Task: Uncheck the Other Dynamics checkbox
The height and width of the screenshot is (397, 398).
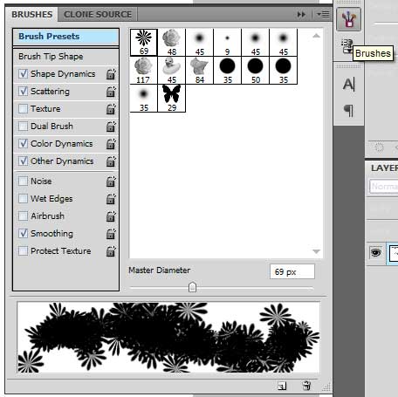Action: tap(23, 161)
